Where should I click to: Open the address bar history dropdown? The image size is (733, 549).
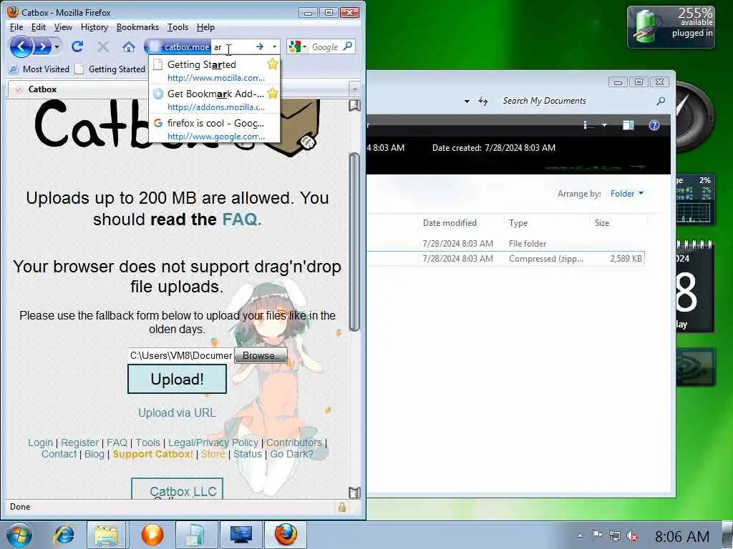point(274,46)
